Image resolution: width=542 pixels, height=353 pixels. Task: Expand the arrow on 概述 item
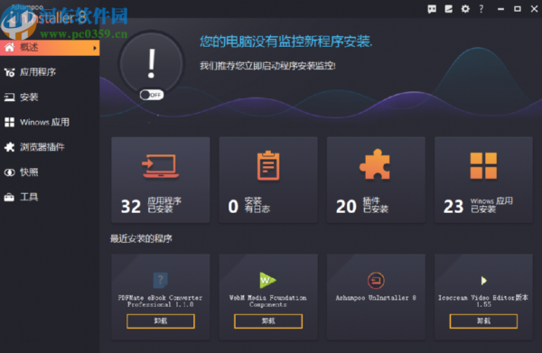point(95,48)
